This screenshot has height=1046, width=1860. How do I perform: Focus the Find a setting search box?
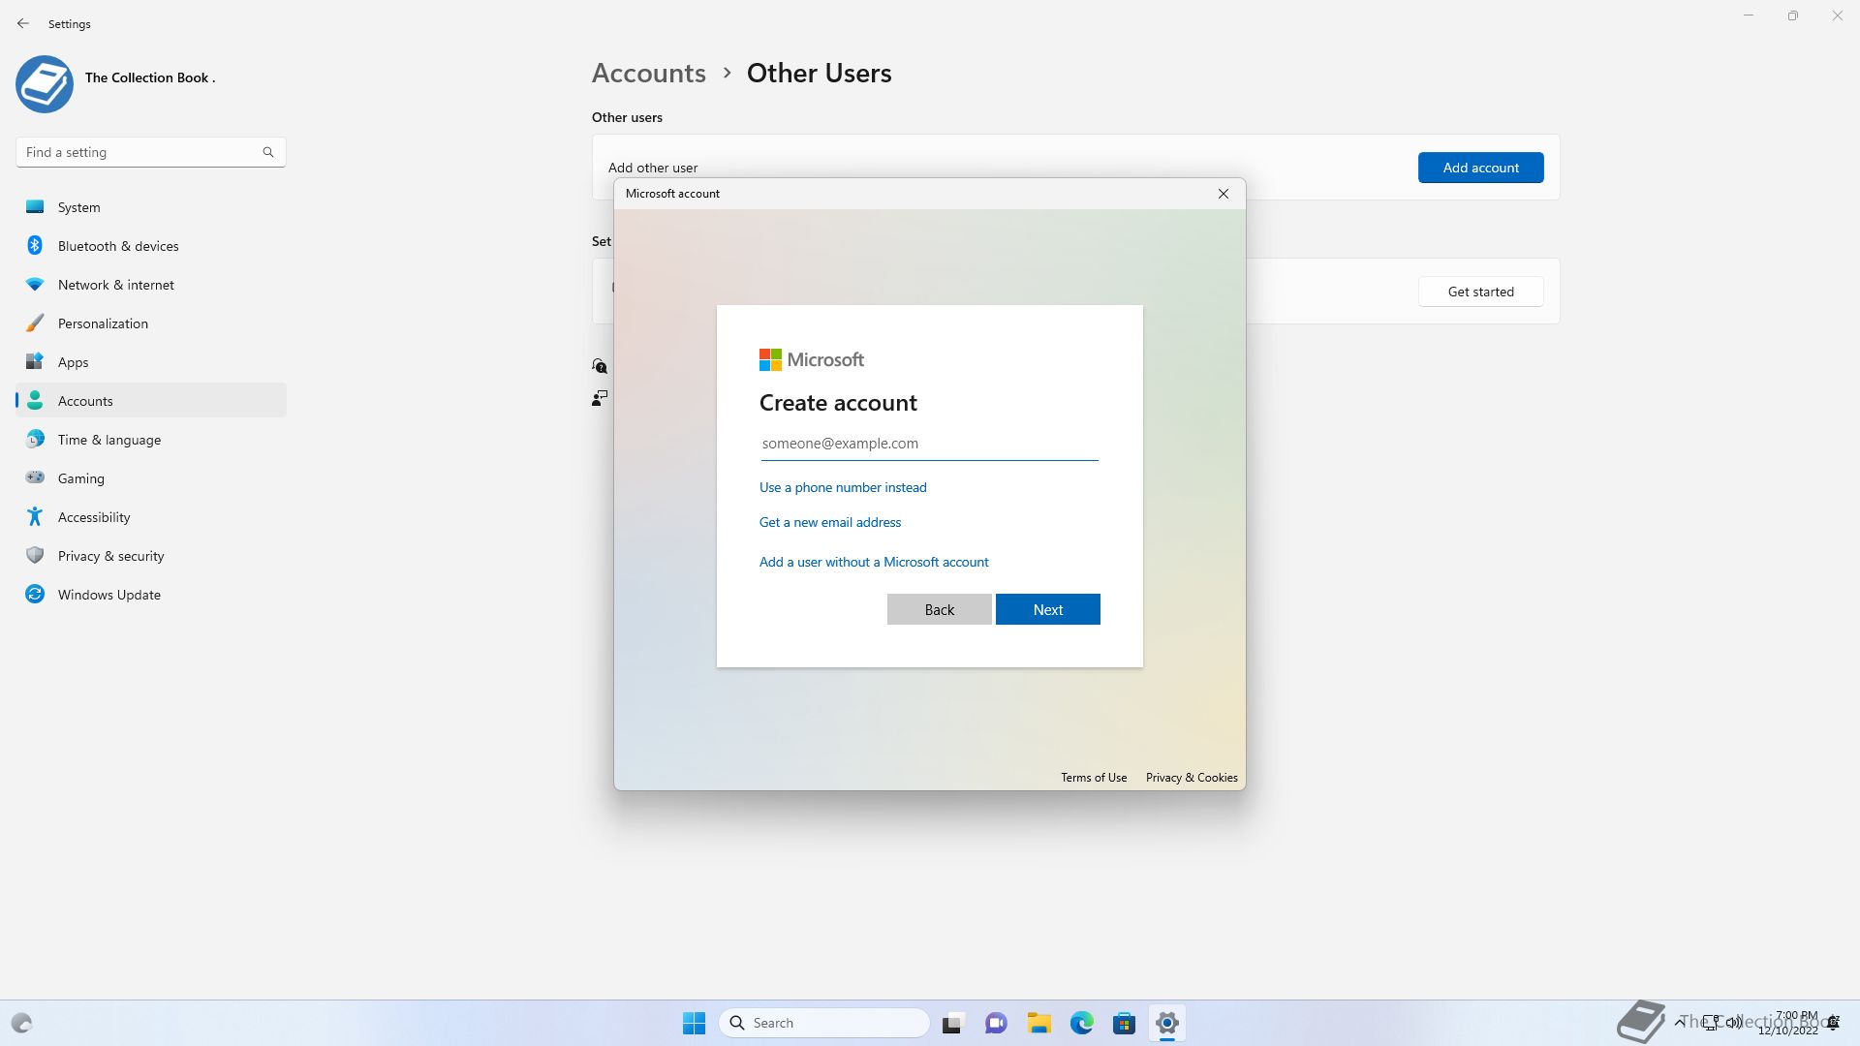[151, 152]
